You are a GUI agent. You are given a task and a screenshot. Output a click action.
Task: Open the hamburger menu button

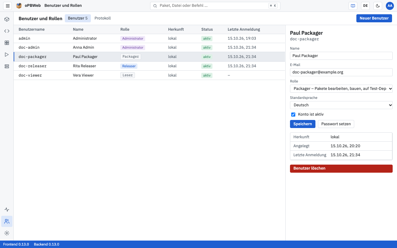pos(8,6)
